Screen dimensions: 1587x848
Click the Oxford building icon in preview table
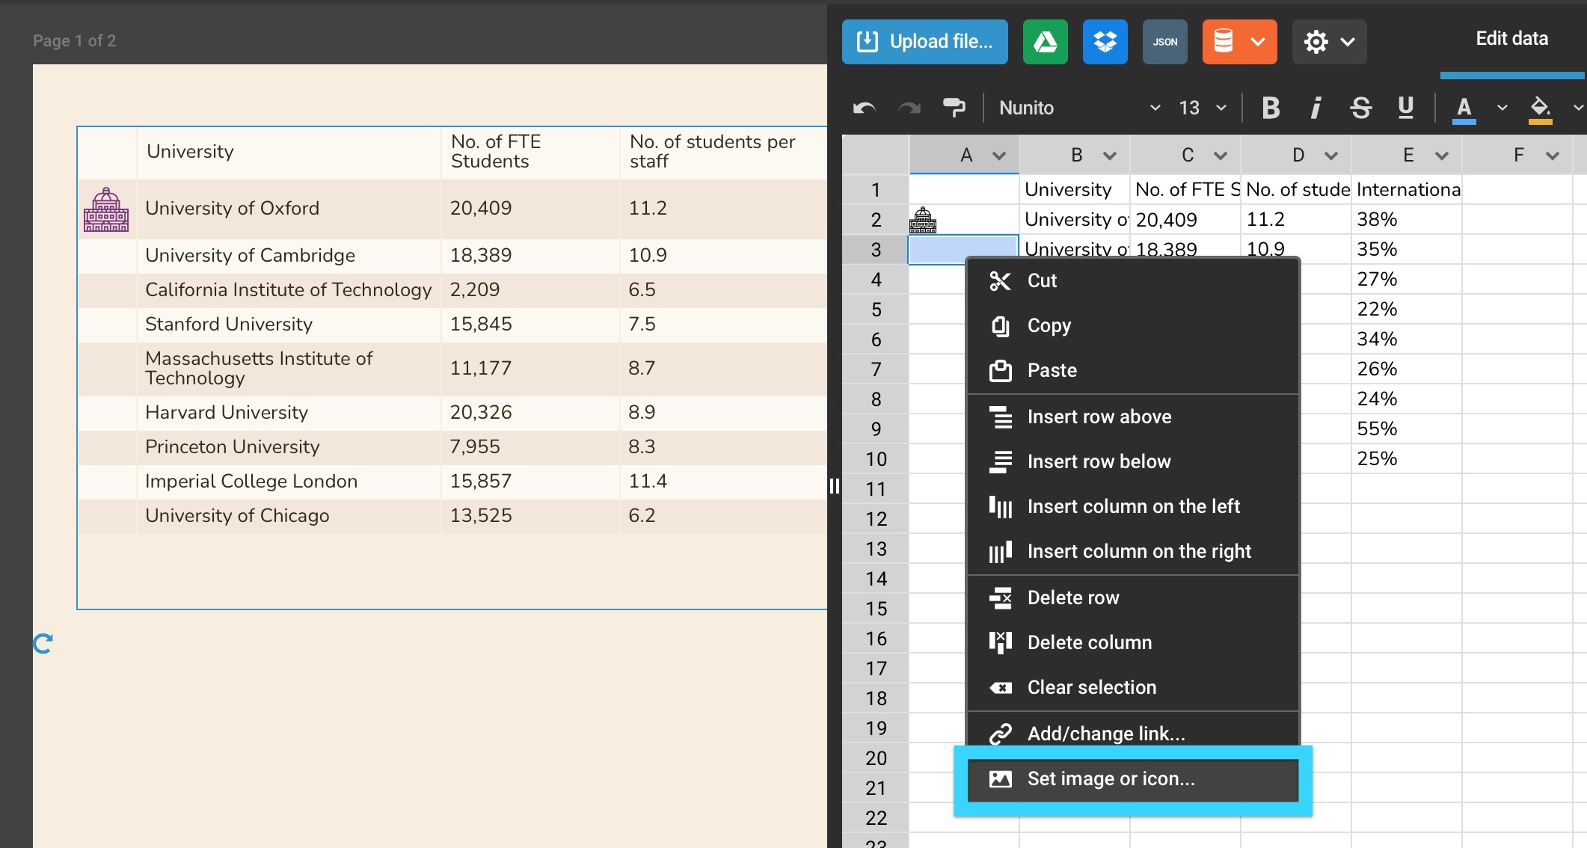pyautogui.click(x=106, y=209)
